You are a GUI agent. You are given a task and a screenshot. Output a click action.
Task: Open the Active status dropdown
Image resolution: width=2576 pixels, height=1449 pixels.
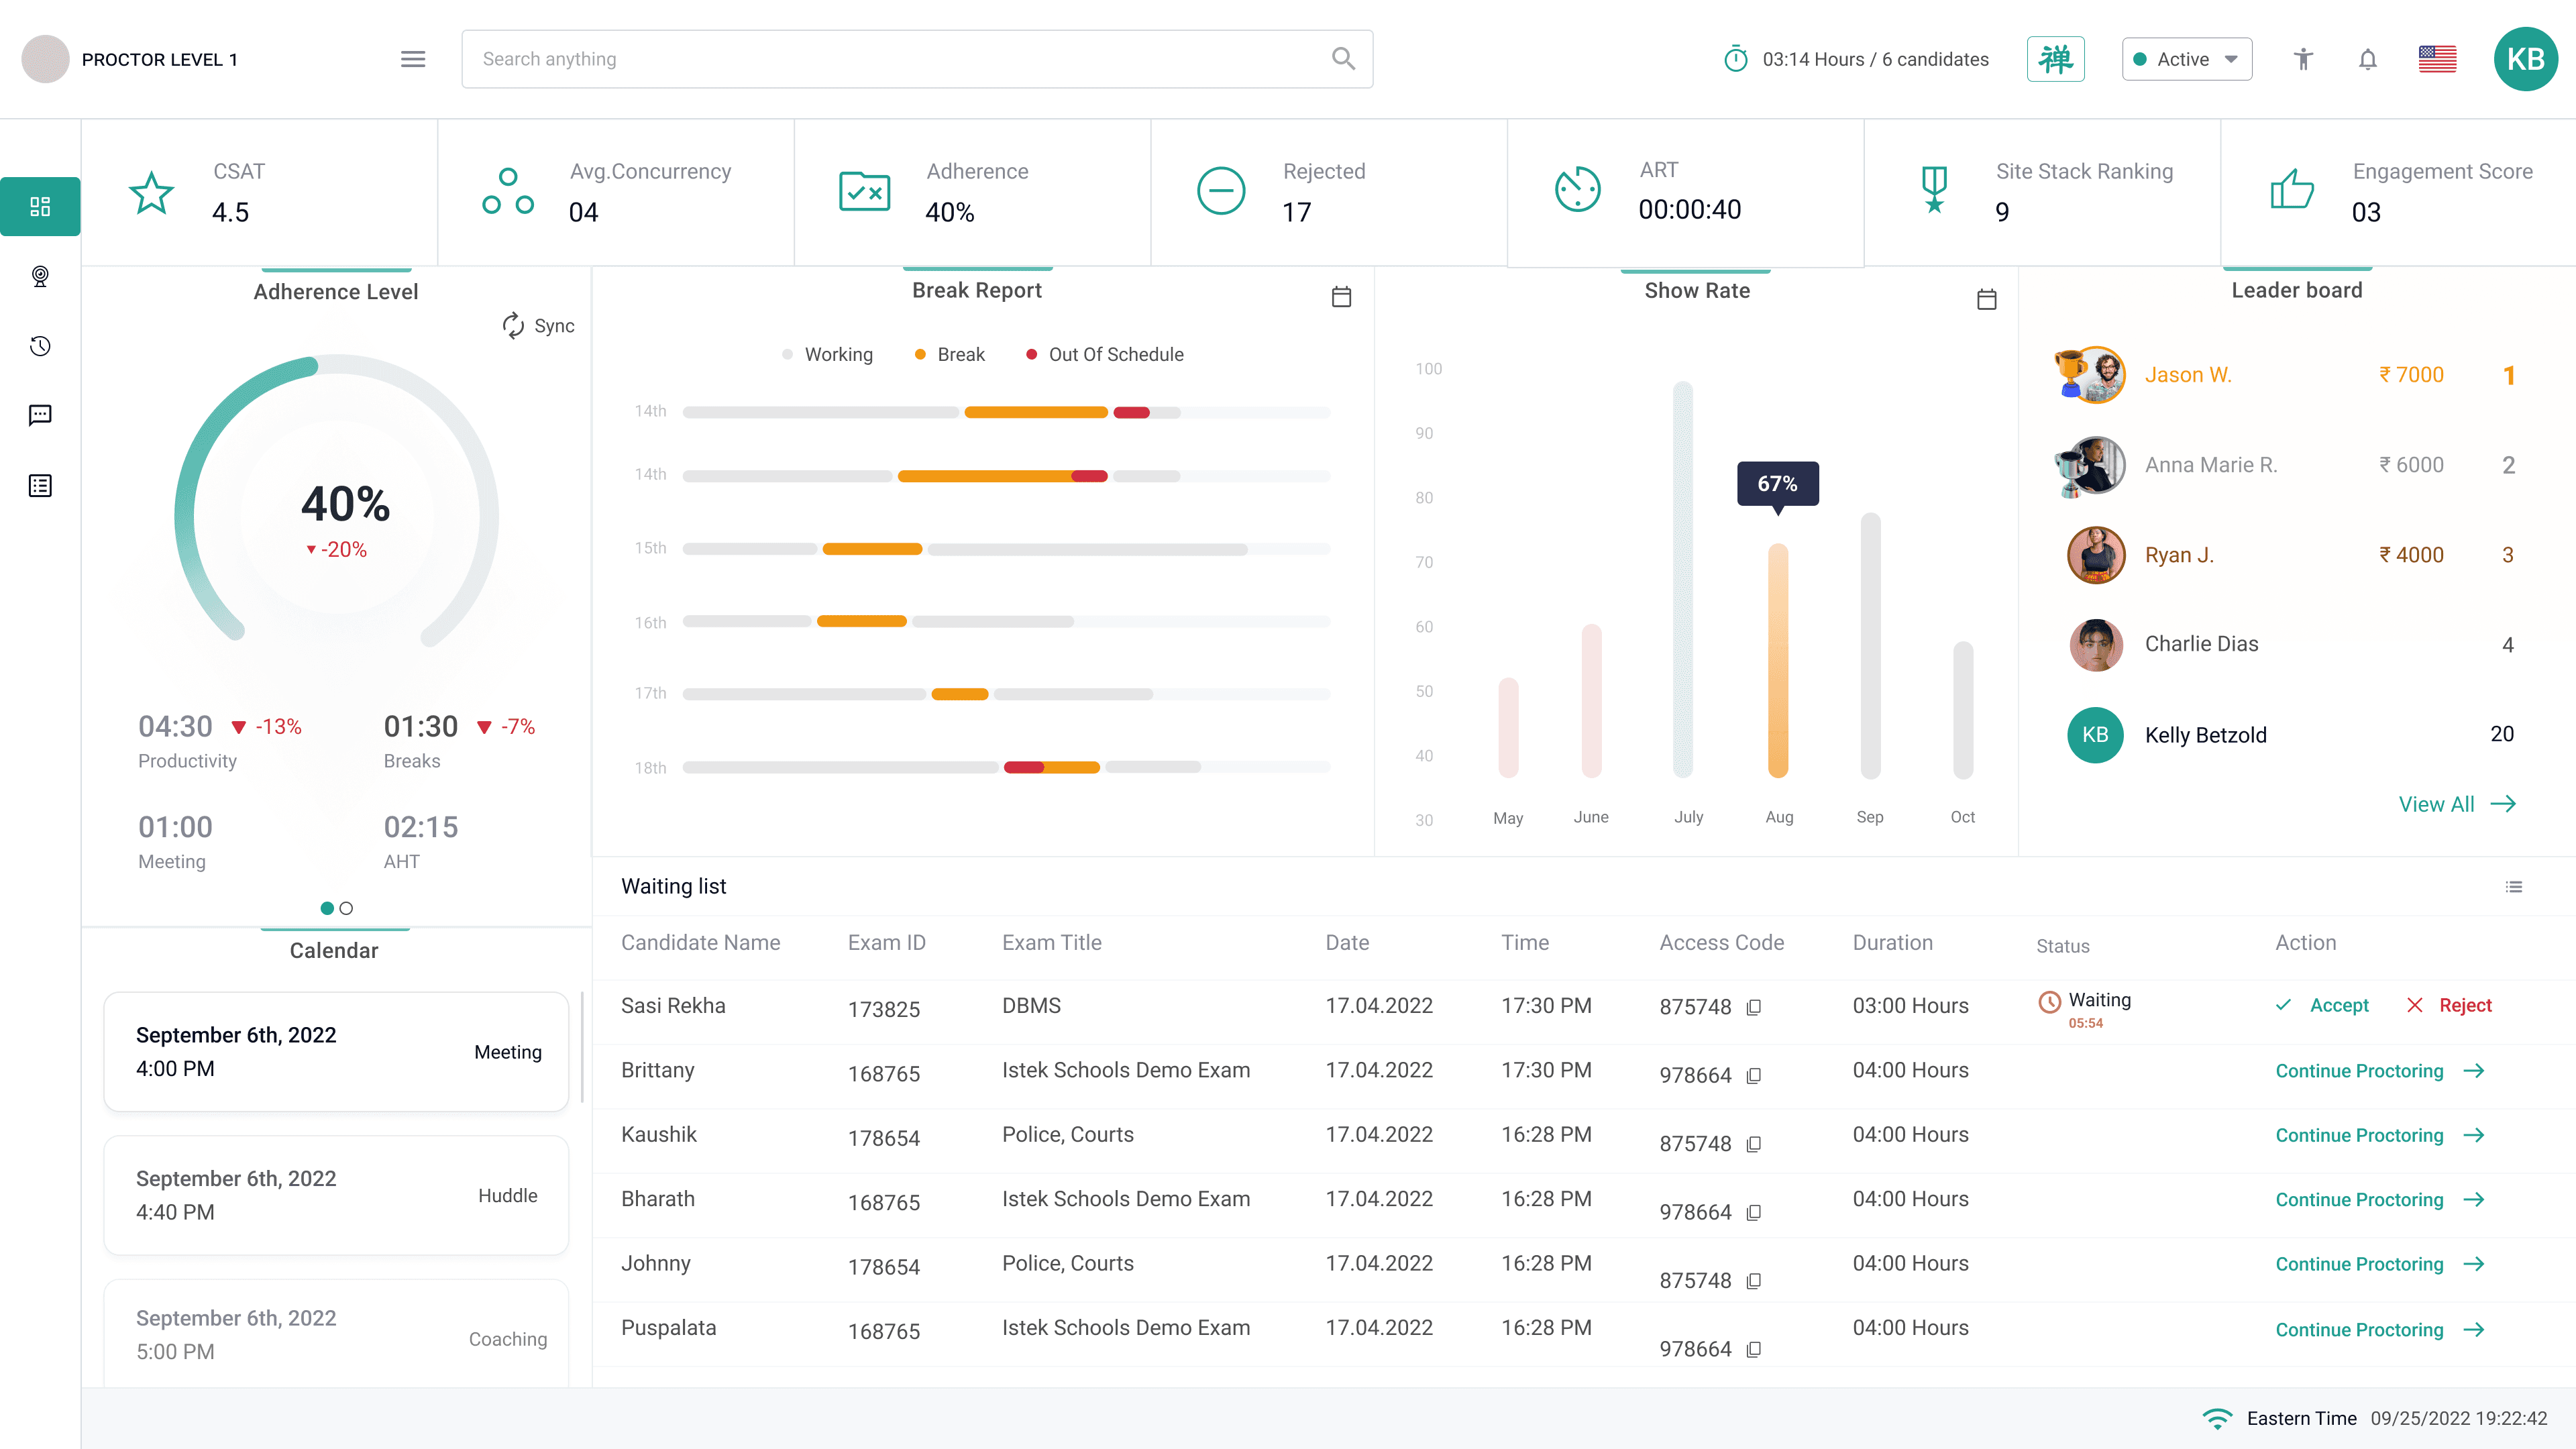coord(2186,59)
